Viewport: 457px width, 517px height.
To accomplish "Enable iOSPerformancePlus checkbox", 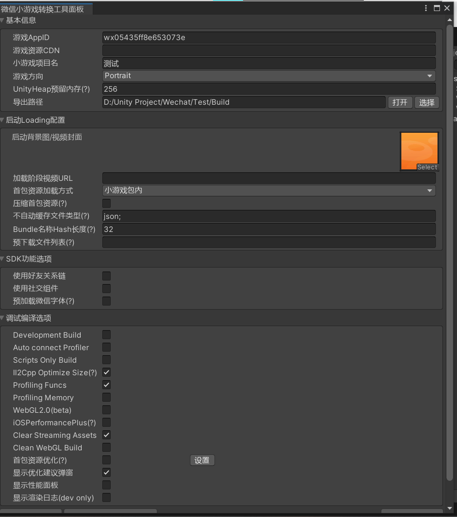I will [107, 422].
